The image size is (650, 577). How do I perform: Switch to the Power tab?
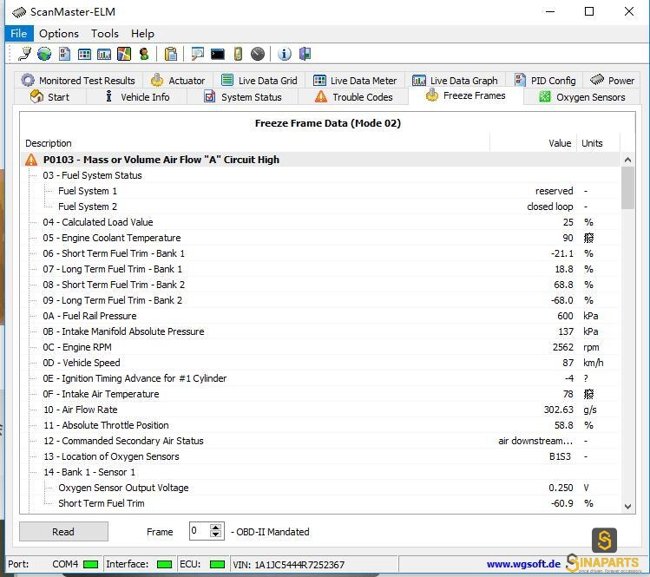click(612, 81)
